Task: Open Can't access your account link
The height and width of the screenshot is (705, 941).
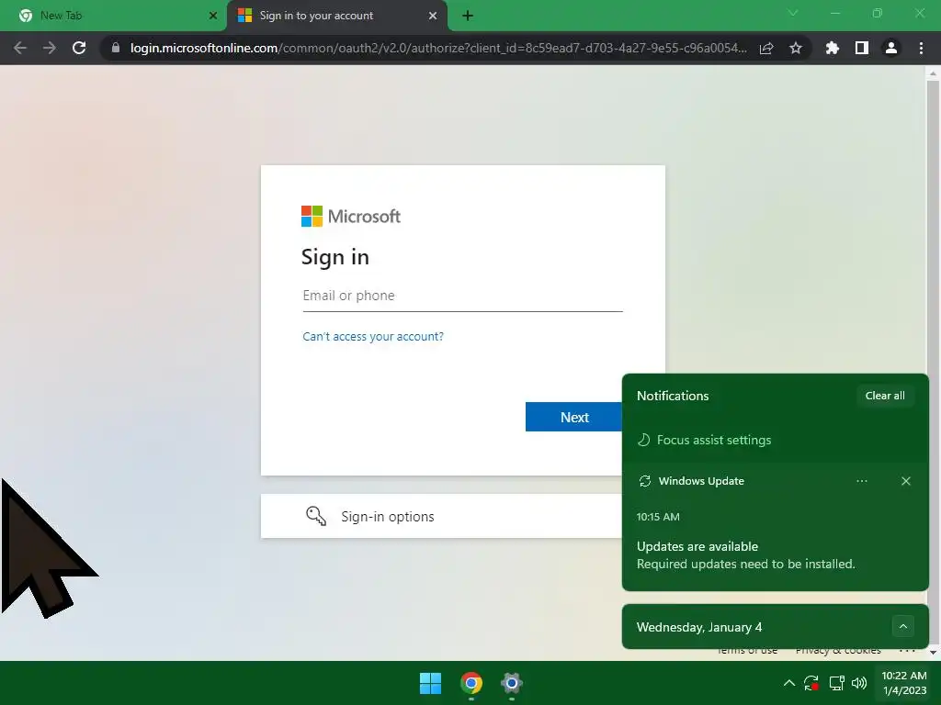Action: 373,336
